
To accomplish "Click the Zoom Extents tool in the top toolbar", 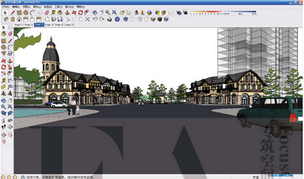I will (114, 13).
